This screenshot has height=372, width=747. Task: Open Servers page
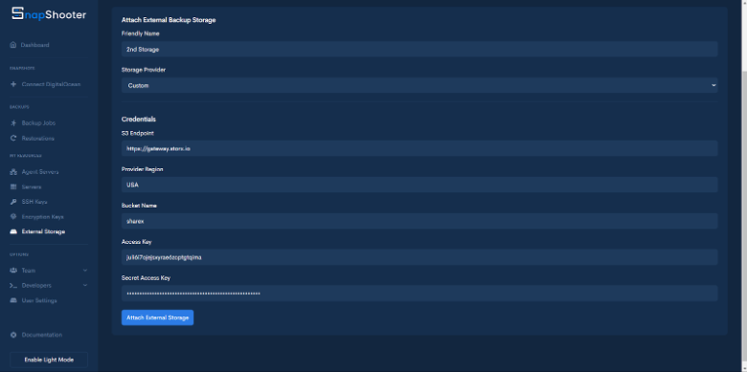coord(32,186)
